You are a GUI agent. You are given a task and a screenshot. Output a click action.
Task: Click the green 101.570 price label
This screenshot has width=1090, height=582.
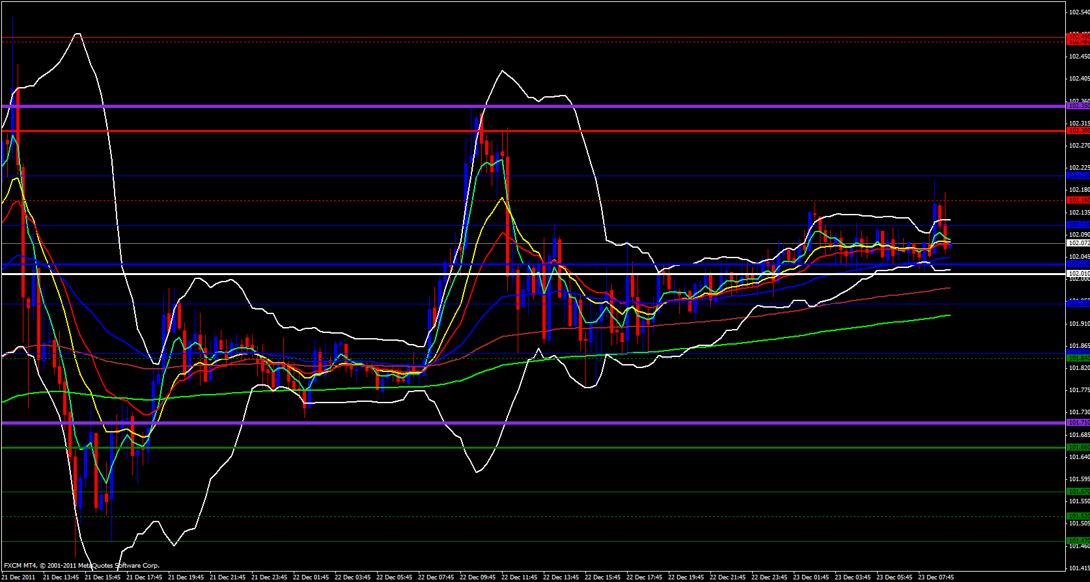coord(1078,492)
